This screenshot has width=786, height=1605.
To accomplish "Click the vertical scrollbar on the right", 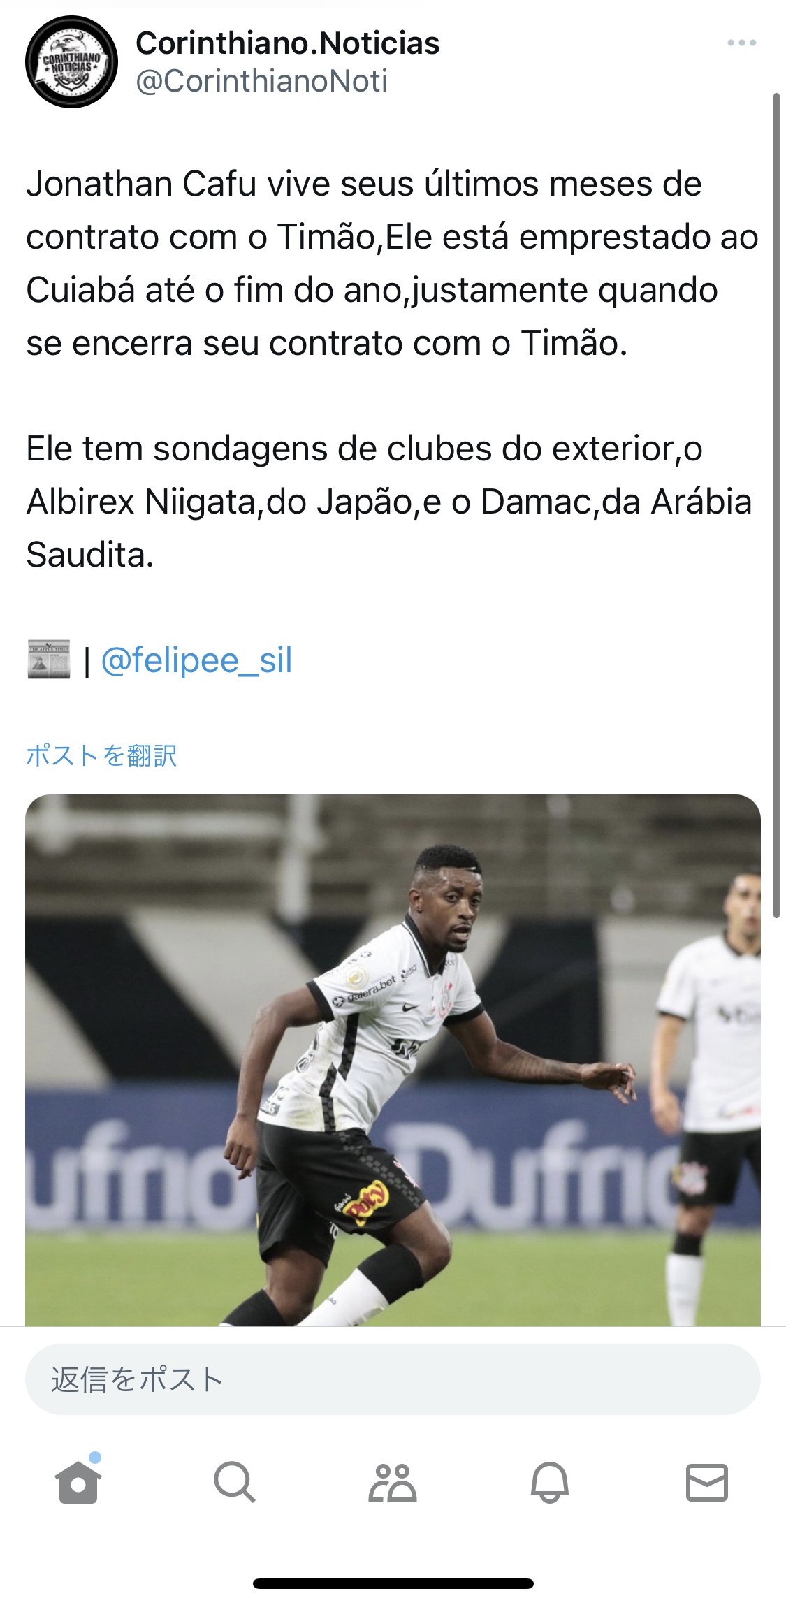I will pyautogui.click(x=776, y=504).
